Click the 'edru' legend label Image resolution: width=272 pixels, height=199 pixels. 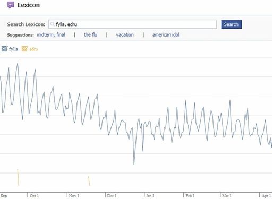(33, 49)
